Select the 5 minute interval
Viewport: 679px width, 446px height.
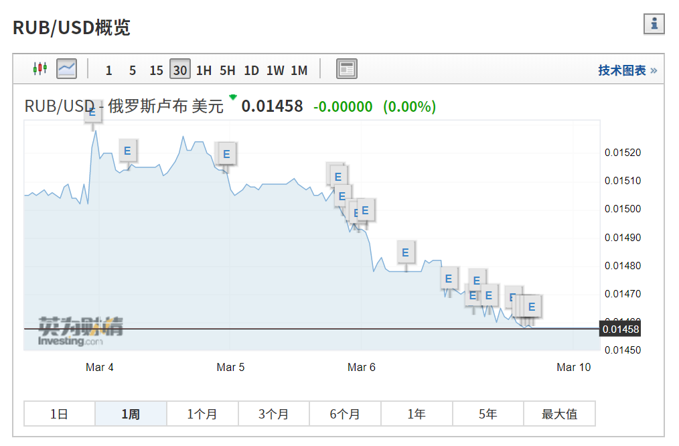133,70
